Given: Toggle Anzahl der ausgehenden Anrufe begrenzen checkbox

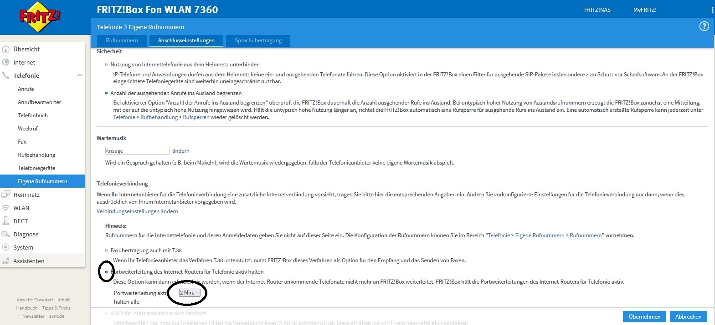Looking at the screenshot, I should 107,93.
